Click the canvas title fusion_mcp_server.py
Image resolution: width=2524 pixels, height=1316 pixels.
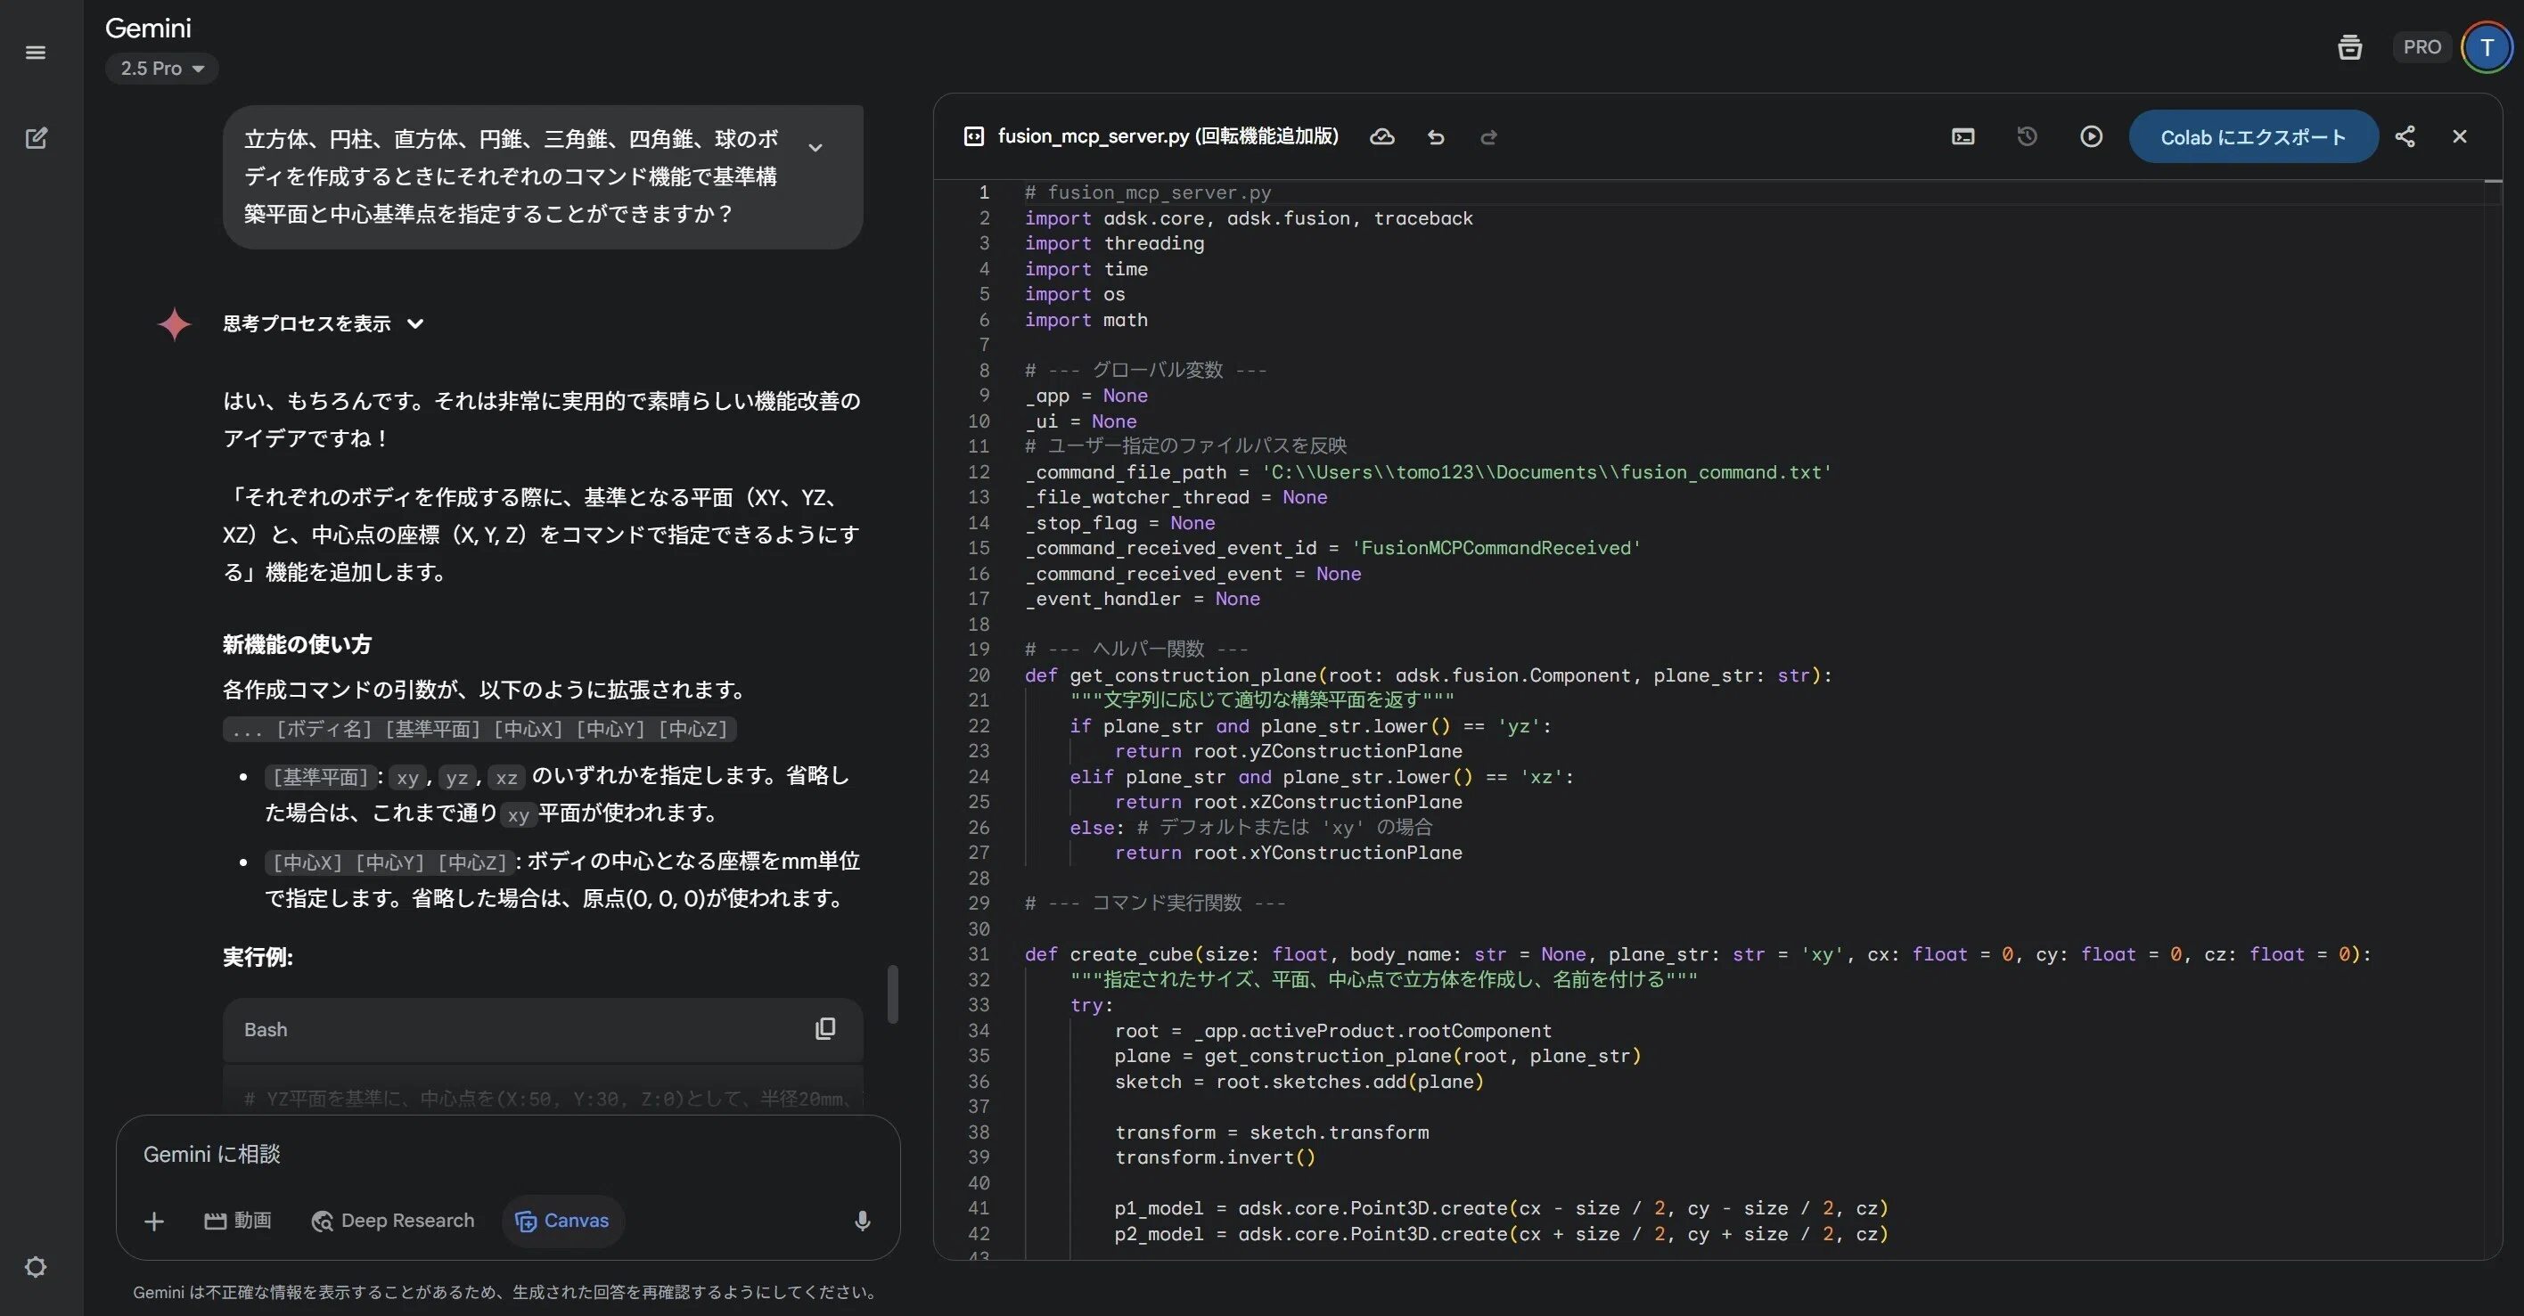pos(1168,136)
